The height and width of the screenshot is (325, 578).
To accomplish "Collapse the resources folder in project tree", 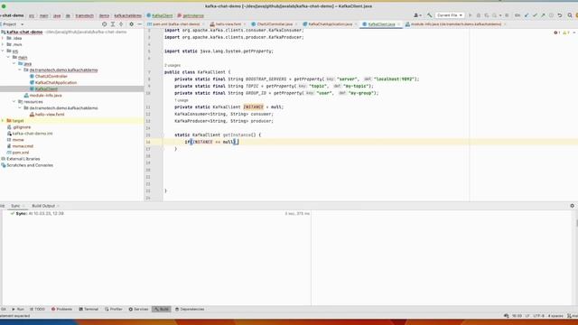I will click(14, 102).
